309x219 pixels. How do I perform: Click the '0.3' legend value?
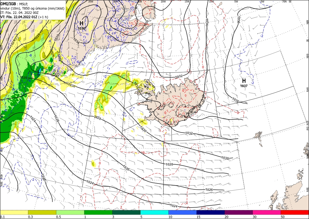pyautogui.click(x=30, y=217)
